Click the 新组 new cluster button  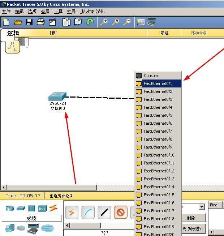[165, 33]
